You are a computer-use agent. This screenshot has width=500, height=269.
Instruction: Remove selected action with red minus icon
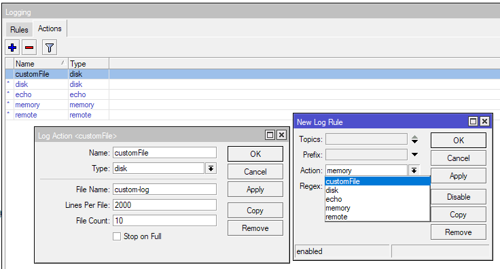[29, 48]
